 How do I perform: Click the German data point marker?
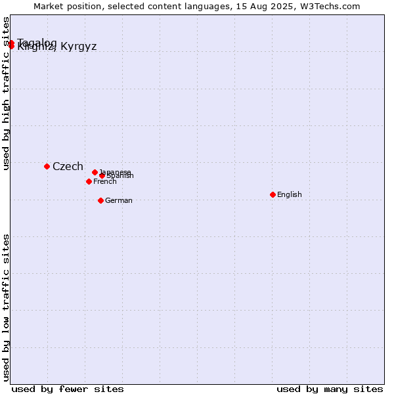pyautogui.click(x=100, y=200)
